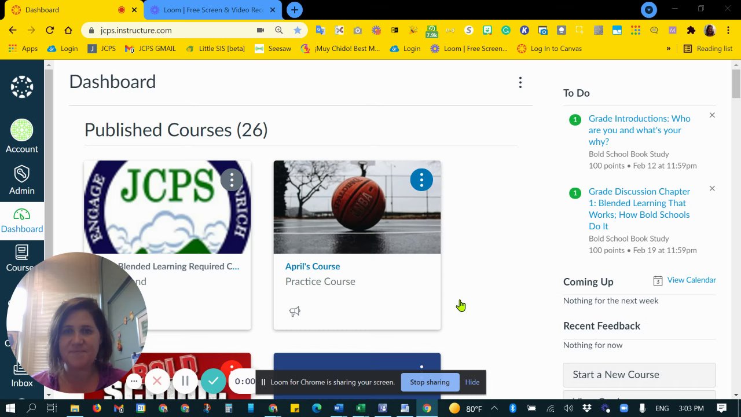Open Loom more options ellipsis
Screen dimensions: 741x417
pos(134,381)
